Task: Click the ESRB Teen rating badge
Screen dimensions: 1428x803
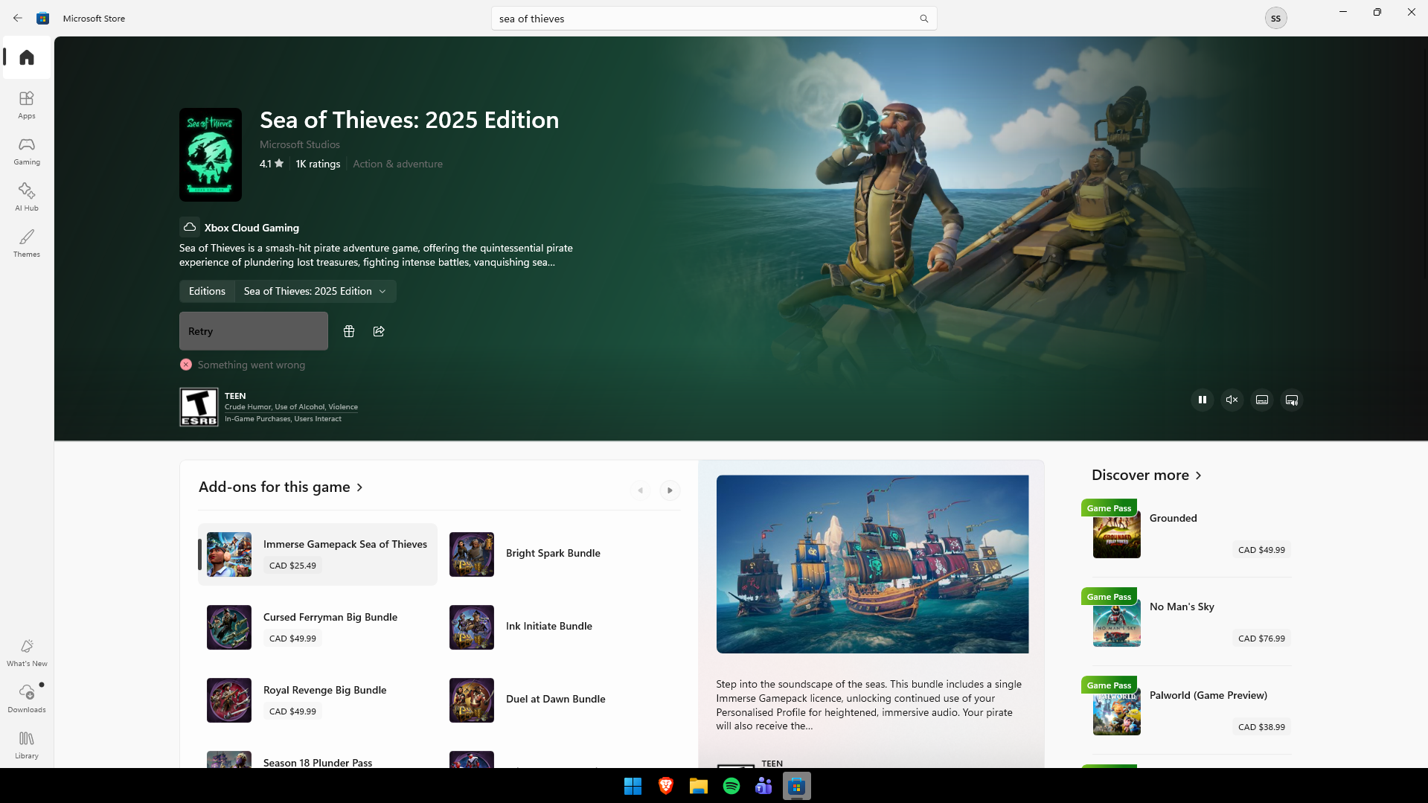Action: click(199, 407)
